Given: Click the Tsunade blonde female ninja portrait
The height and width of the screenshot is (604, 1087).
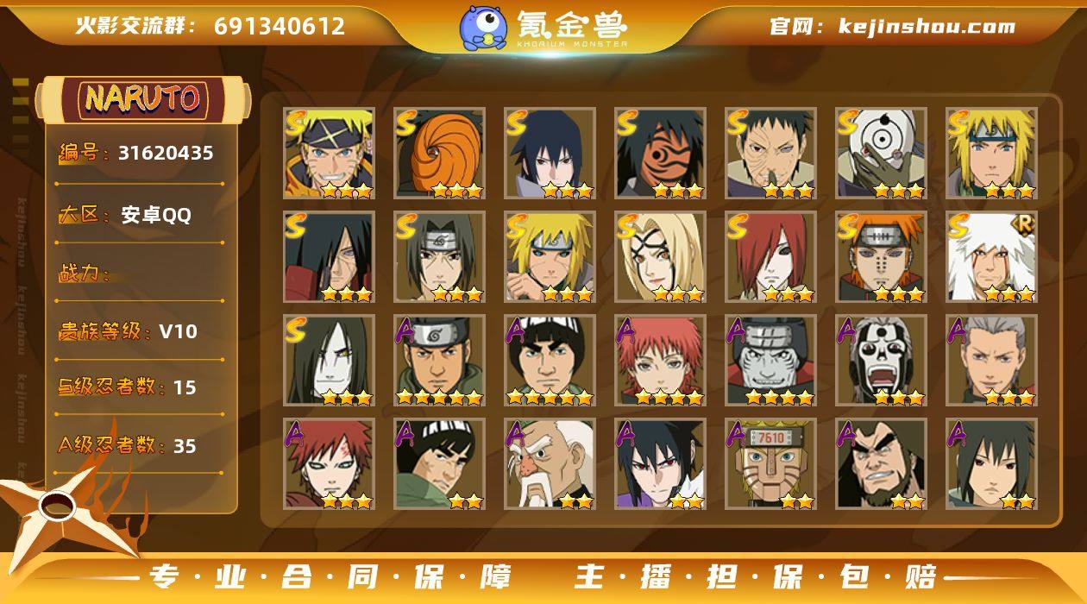Looking at the screenshot, I should click(x=660, y=257).
